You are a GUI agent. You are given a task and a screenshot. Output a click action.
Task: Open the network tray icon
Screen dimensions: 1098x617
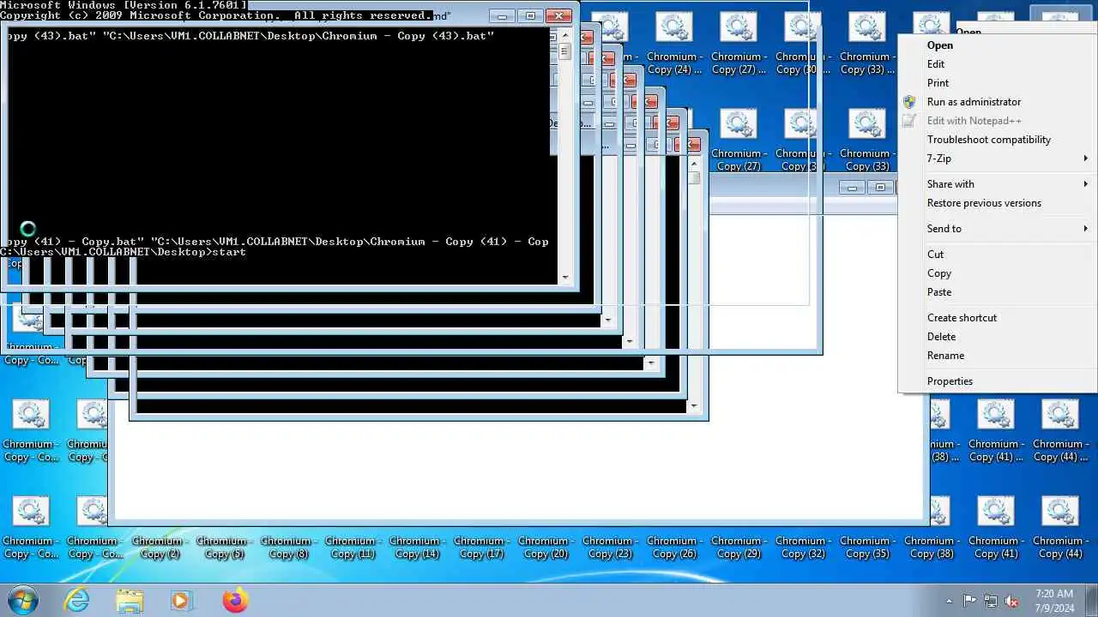pos(991,601)
